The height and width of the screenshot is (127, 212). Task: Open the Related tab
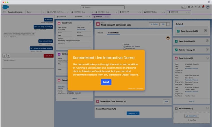coord(179,24)
